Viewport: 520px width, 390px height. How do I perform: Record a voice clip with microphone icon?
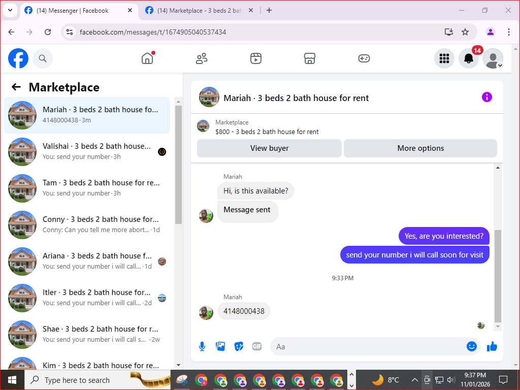202,346
